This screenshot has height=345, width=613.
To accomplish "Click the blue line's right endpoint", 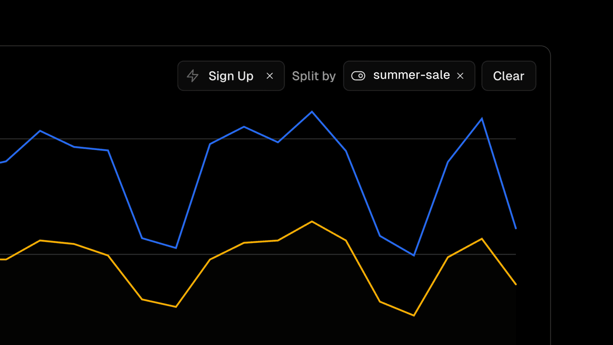I will coord(516,228).
